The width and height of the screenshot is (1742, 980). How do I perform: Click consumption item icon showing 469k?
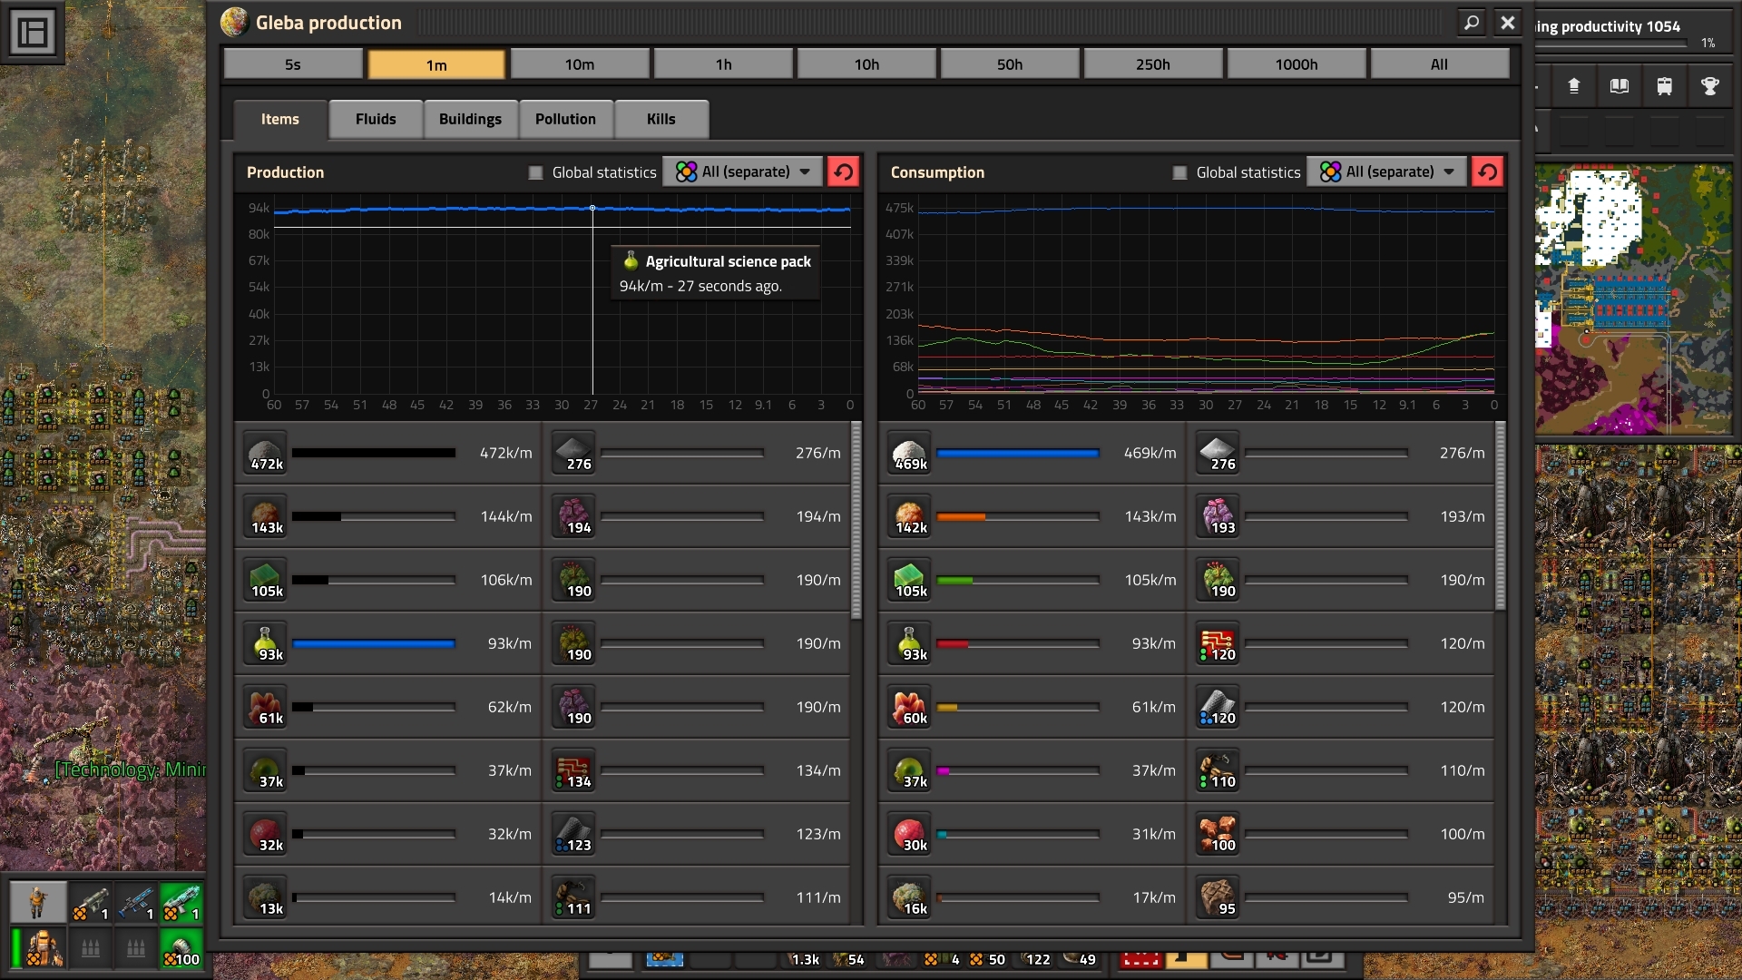point(909,453)
